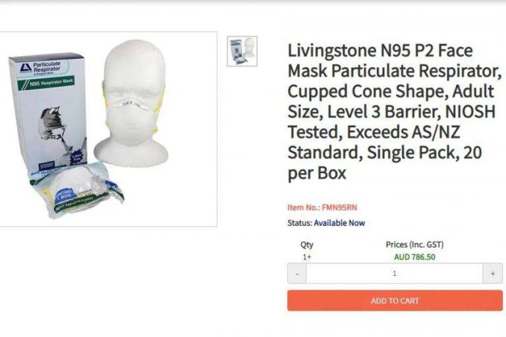Click the 1+ quantity tier label
Screen dimensions: 506x337
tap(307, 257)
